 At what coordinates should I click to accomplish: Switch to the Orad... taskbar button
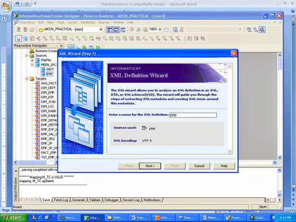pyautogui.click(x=258, y=218)
